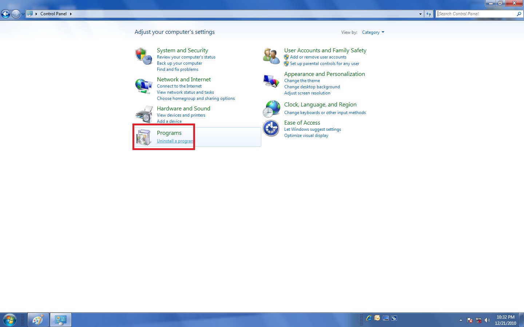This screenshot has width=524, height=327.
Task: Open Hardware and Sound printer icon
Action: (x=144, y=114)
